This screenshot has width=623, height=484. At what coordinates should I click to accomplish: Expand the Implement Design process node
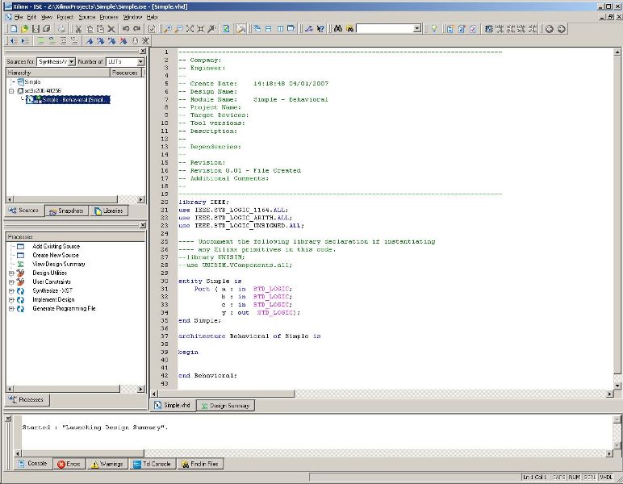click(11, 300)
